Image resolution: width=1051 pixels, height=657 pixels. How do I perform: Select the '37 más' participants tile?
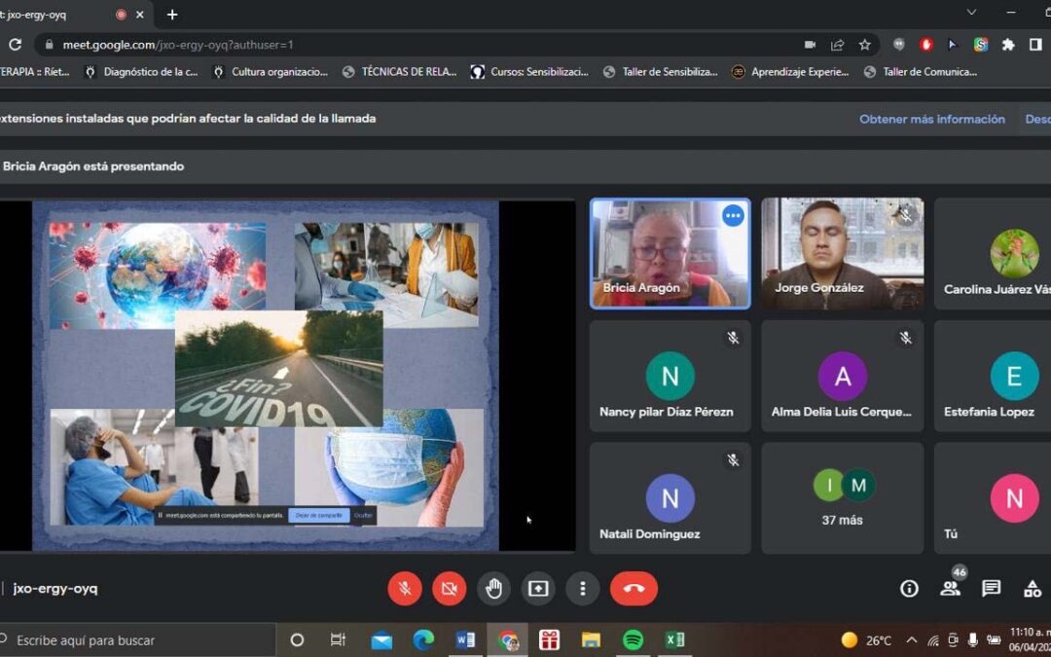(843, 497)
